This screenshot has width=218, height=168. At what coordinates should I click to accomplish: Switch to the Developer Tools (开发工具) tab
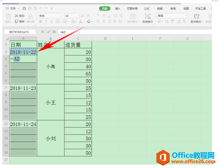pyautogui.click(x=200, y=9)
